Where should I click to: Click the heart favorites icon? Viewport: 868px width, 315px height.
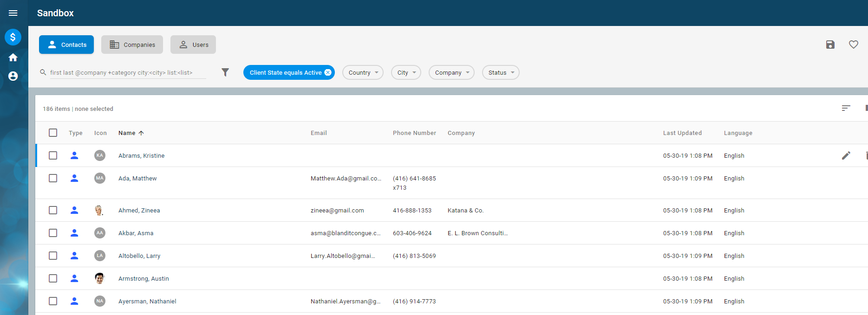(854, 45)
